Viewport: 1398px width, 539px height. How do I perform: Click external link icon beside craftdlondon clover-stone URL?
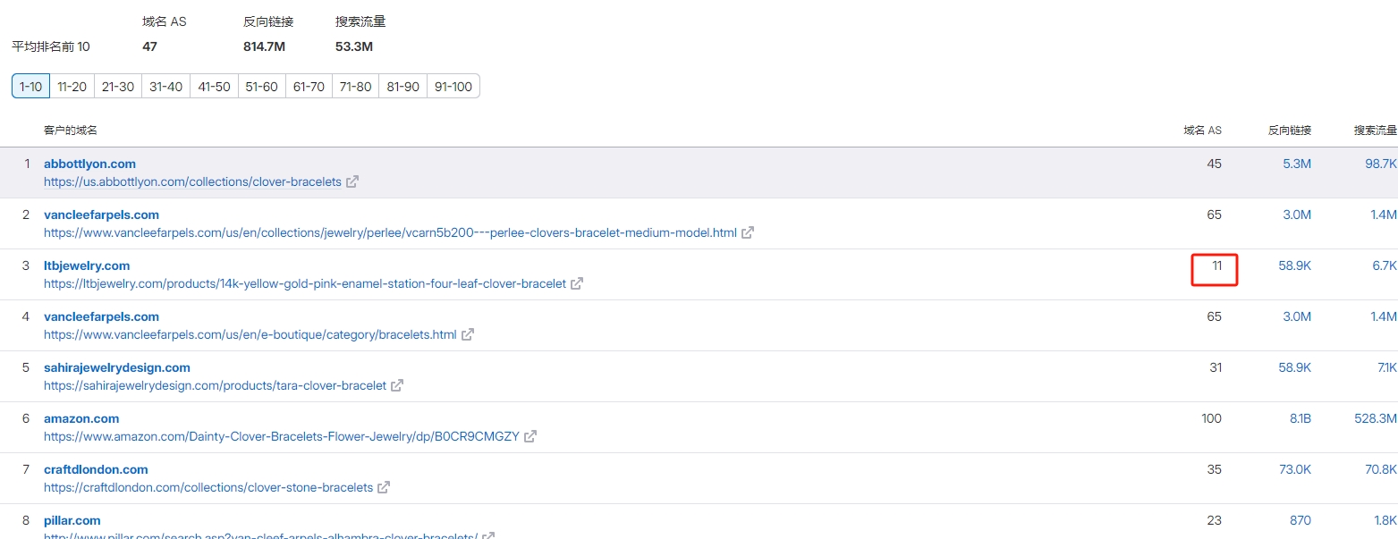coord(384,487)
